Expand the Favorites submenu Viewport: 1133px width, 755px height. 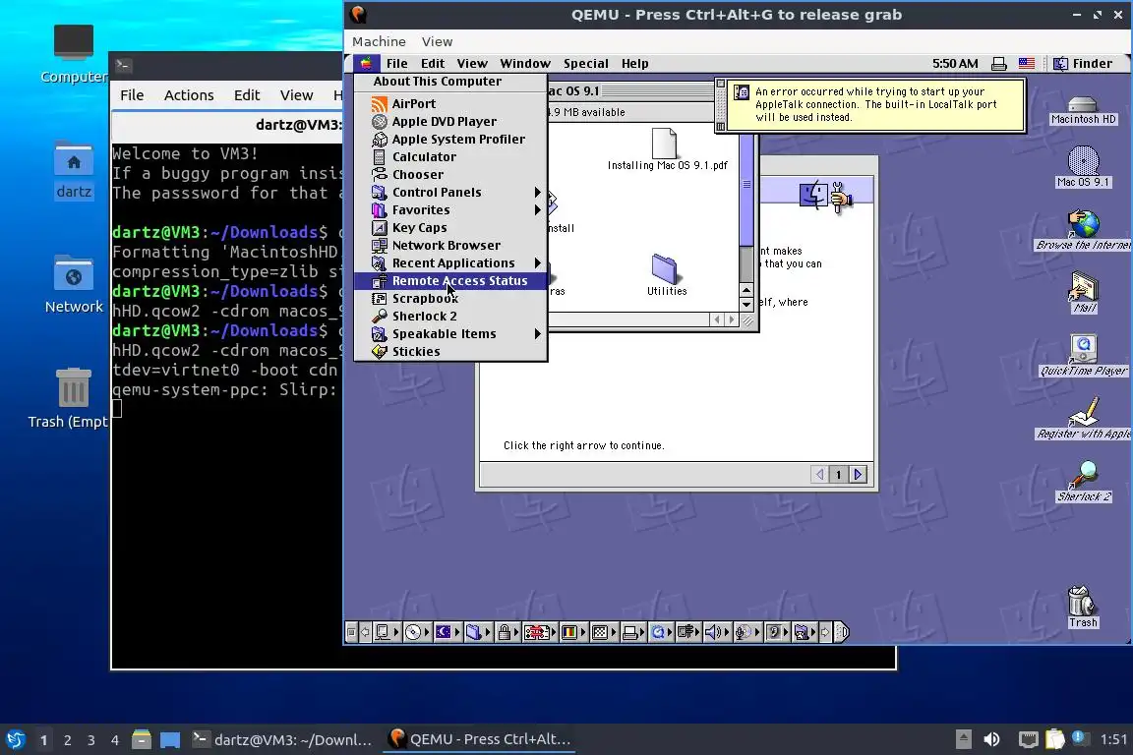coord(450,210)
